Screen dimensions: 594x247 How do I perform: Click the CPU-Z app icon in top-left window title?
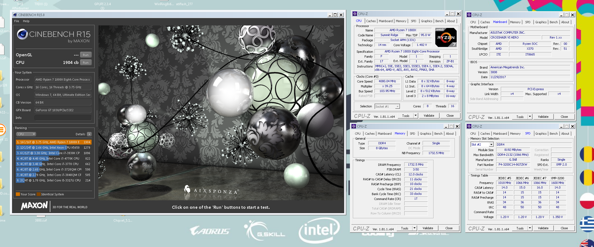pyautogui.click(x=355, y=14)
